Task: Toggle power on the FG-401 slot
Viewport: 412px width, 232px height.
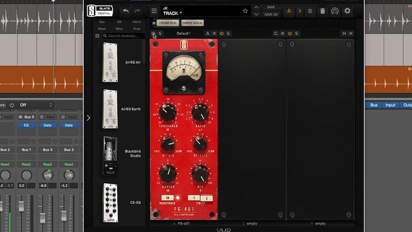Action: (153, 34)
